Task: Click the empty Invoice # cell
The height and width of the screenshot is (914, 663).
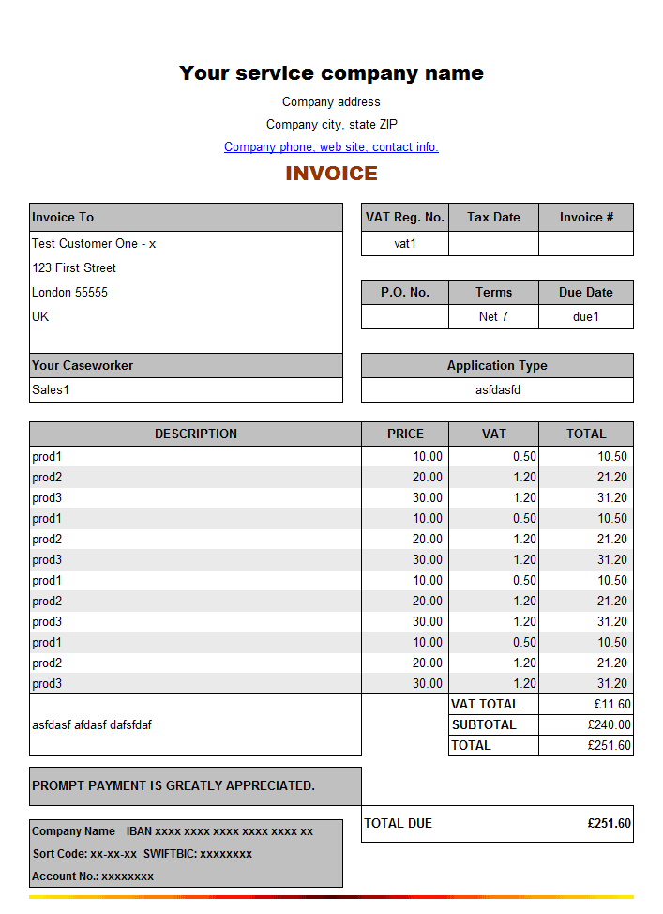Action: click(x=586, y=244)
